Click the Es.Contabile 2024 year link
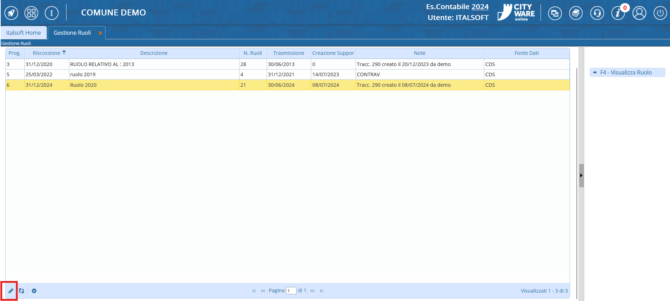Image resolution: width=670 pixels, height=301 pixels. tap(480, 7)
